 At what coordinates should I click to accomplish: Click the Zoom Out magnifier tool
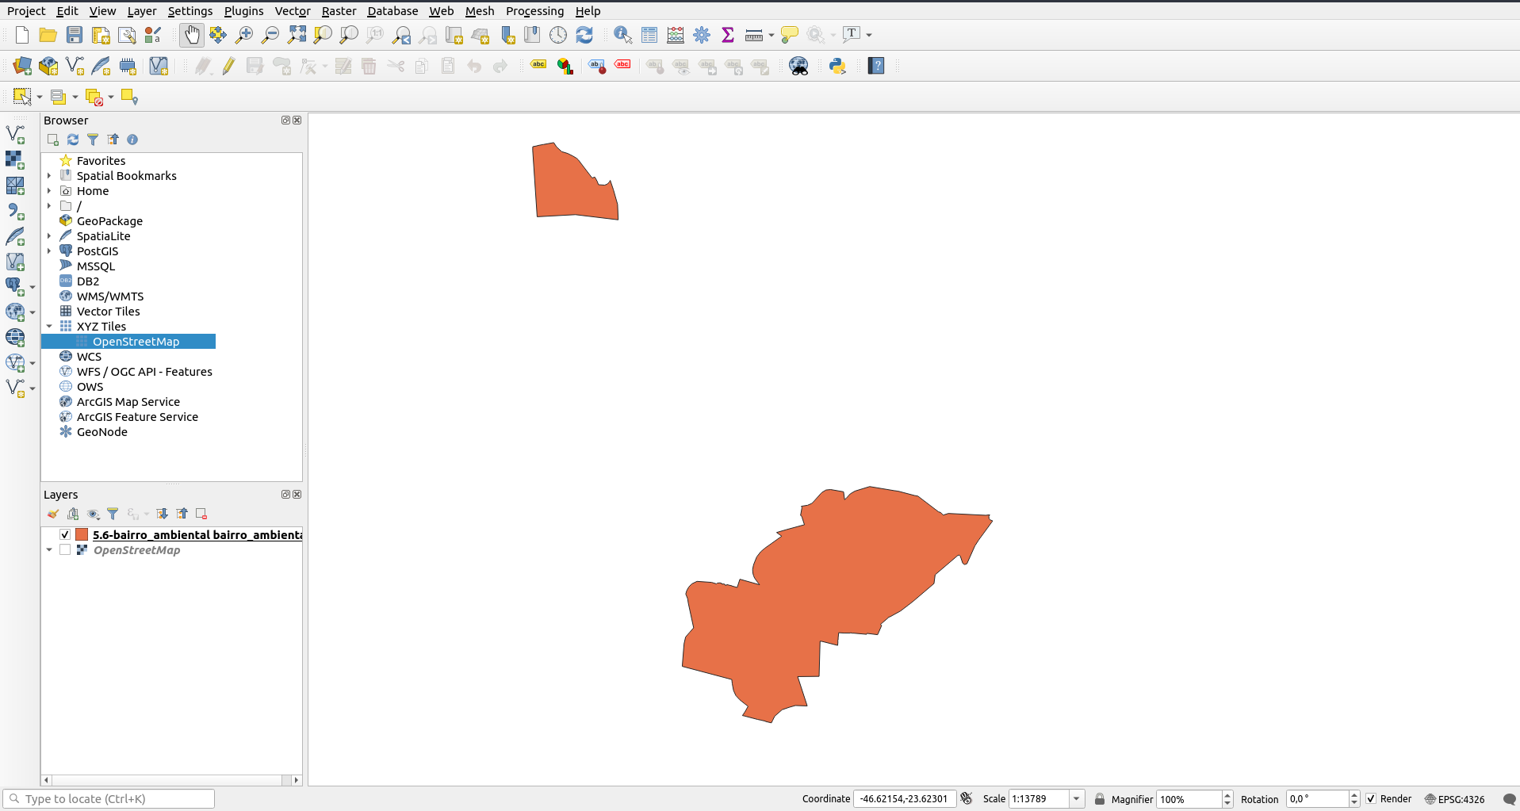[x=270, y=35]
